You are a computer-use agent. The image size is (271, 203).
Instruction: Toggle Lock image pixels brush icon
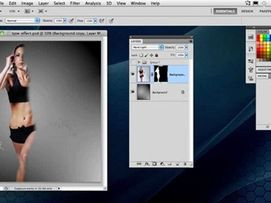[x=147, y=55]
